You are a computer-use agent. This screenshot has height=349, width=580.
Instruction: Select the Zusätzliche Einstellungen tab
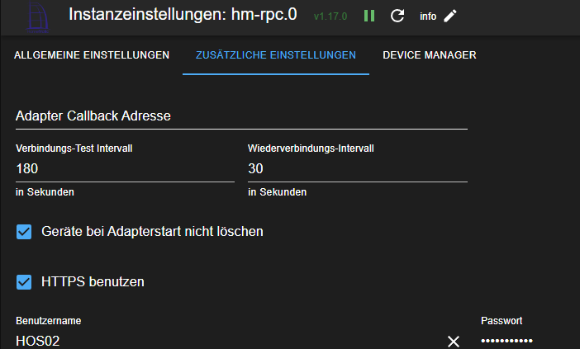pos(276,55)
